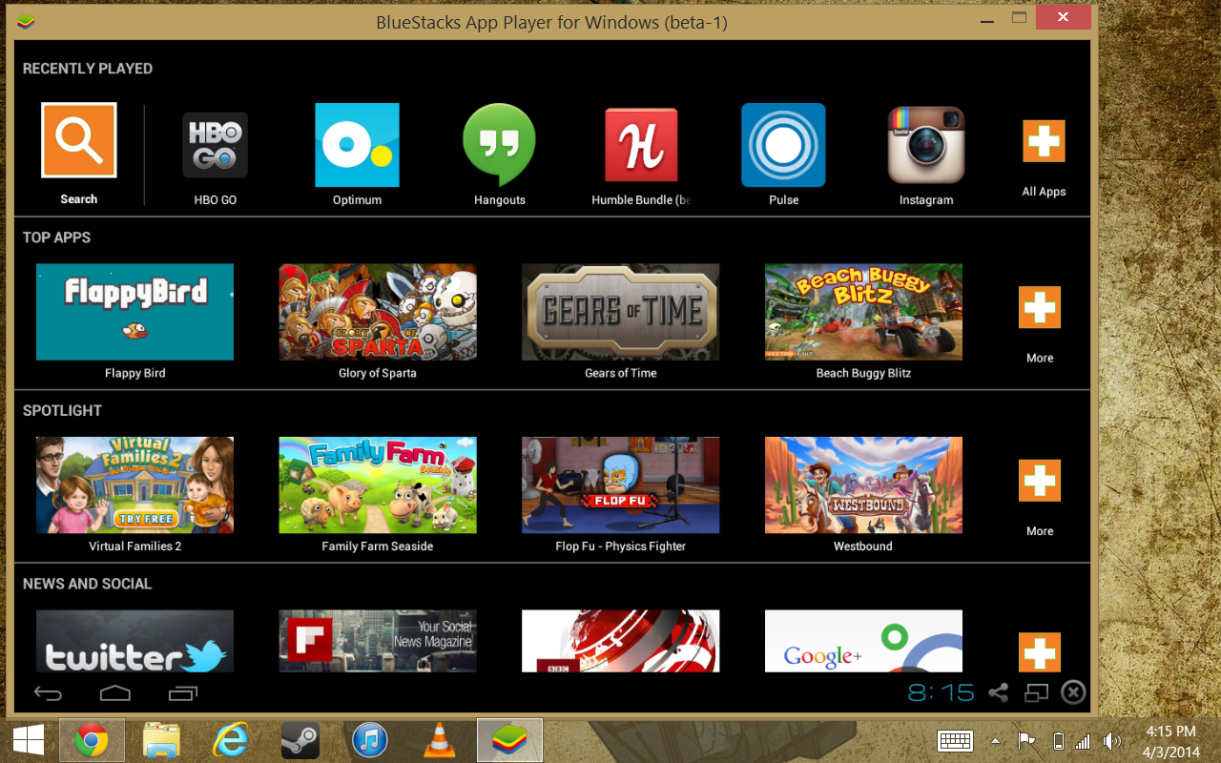This screenshot has width=1221, height=763.
Task: Open VLC media player from taskbar
Action: click(439, 740)
